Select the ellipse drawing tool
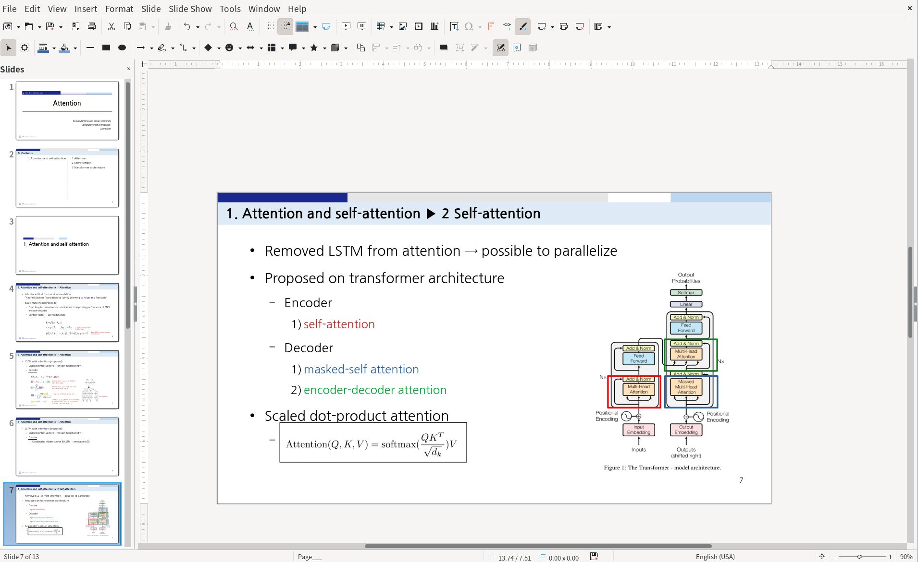 tap(122, 48)
